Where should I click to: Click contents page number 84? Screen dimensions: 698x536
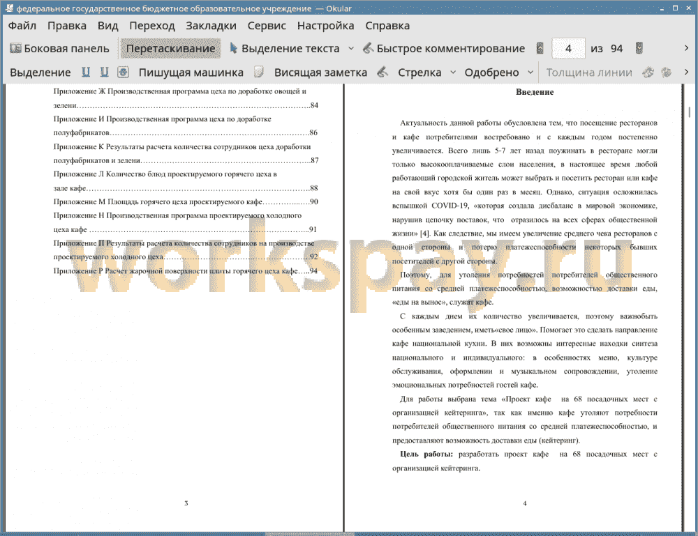click(314, 105)
